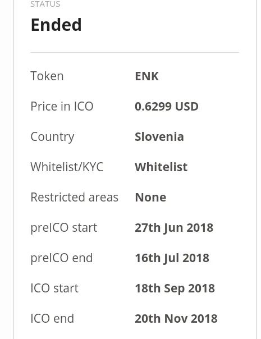Select the 16th Jul 2018 date
The image size is (261, 339).
(172, 258)
